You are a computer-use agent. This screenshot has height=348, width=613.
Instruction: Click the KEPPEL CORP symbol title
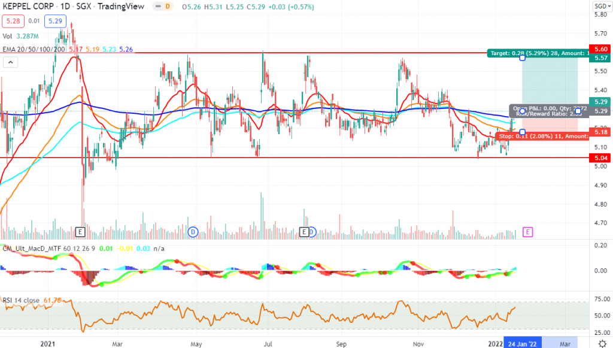click(28, 7)
